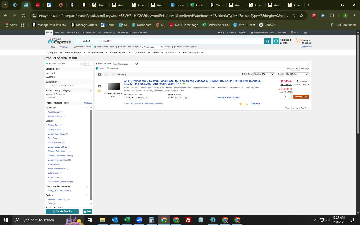Open the eRMA menu
The width and height of the screenshot is (360, 225).
click(x=158, y=53)
